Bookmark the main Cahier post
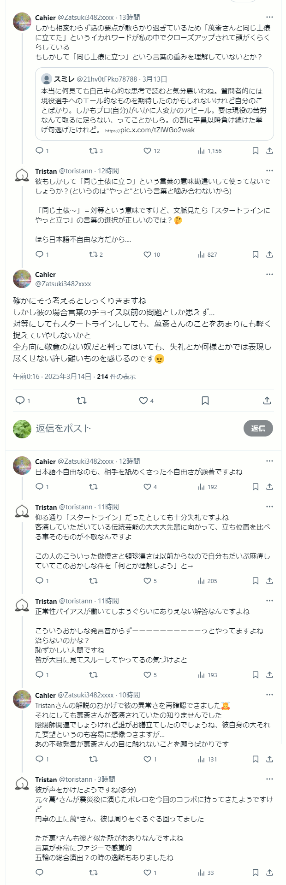The image size is (286, 885). [205, 401]
